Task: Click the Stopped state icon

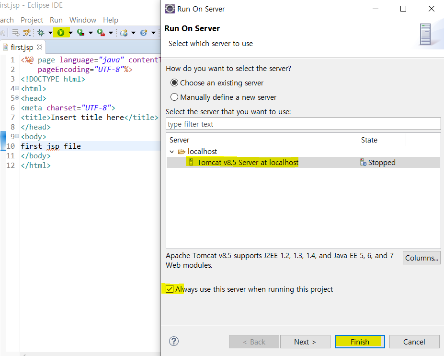Action: (363, 162)
